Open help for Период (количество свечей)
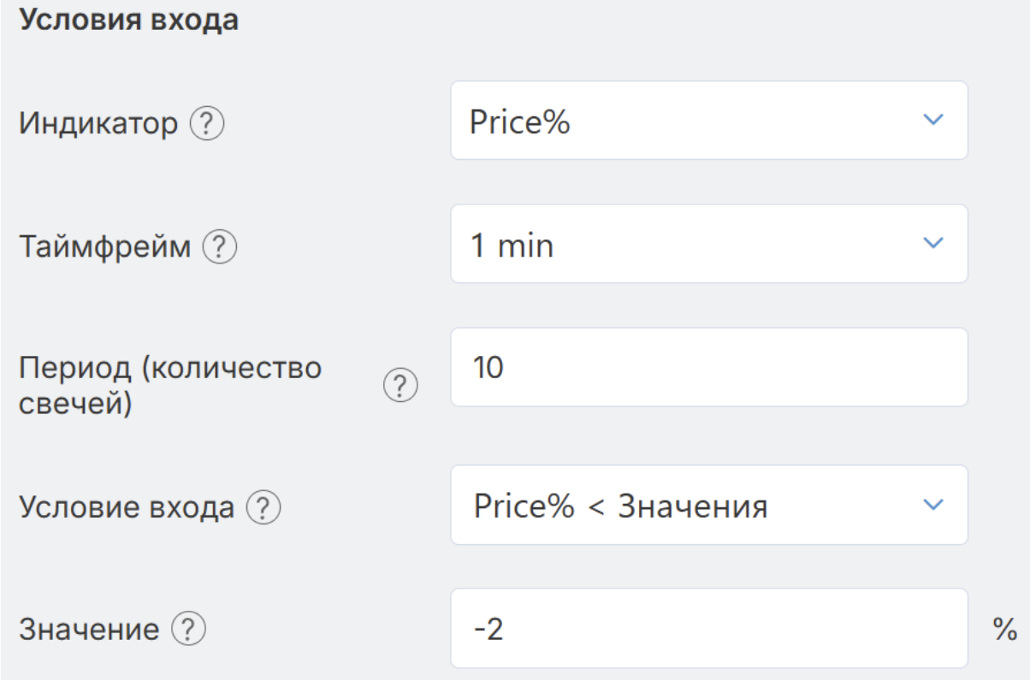This screenshot has height=681, width=1030. 400,387
